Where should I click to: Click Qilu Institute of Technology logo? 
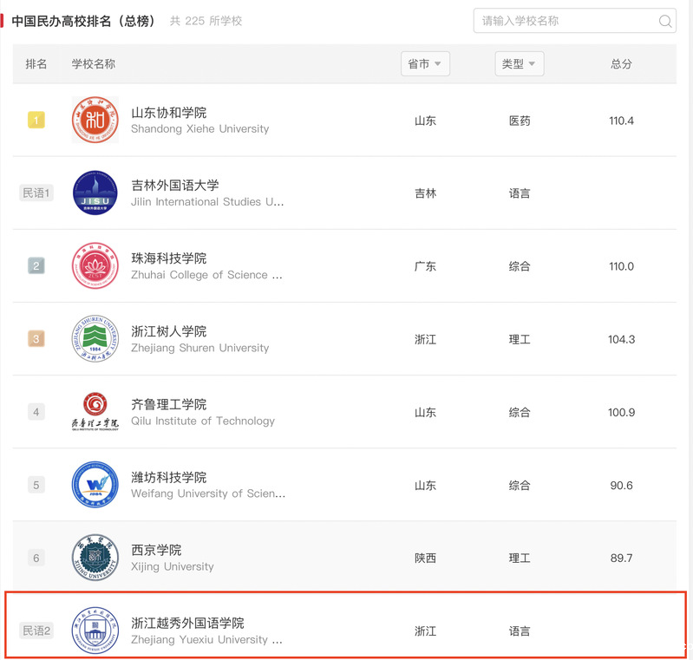pyautogui.click(x=95, y=412)
